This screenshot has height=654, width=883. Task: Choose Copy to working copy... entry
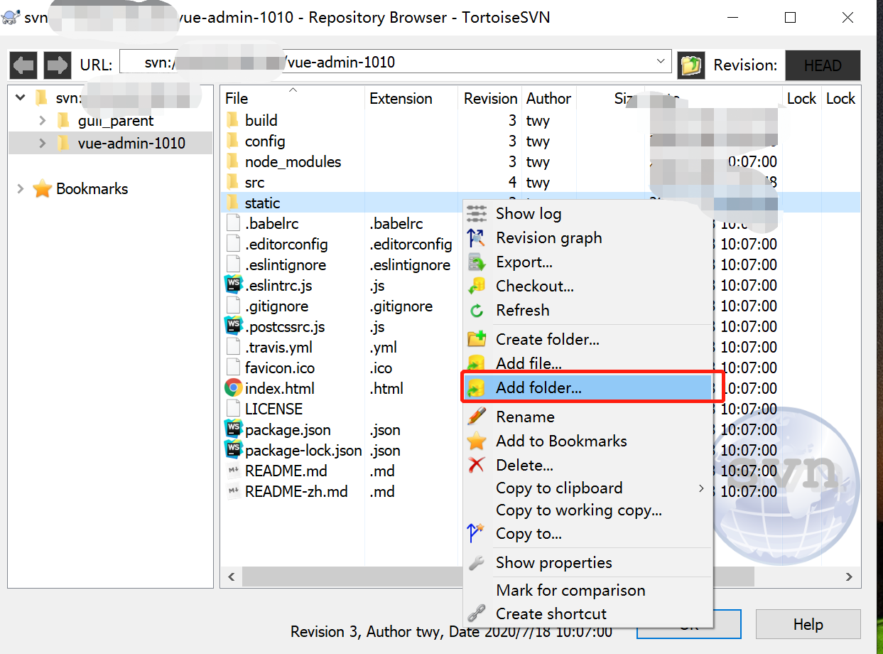(587, 510)
